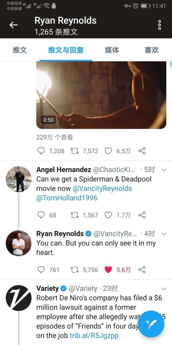172x345 pixels.
Task: Open the 喜欢 tab
Action: click(x=152, y=50)
